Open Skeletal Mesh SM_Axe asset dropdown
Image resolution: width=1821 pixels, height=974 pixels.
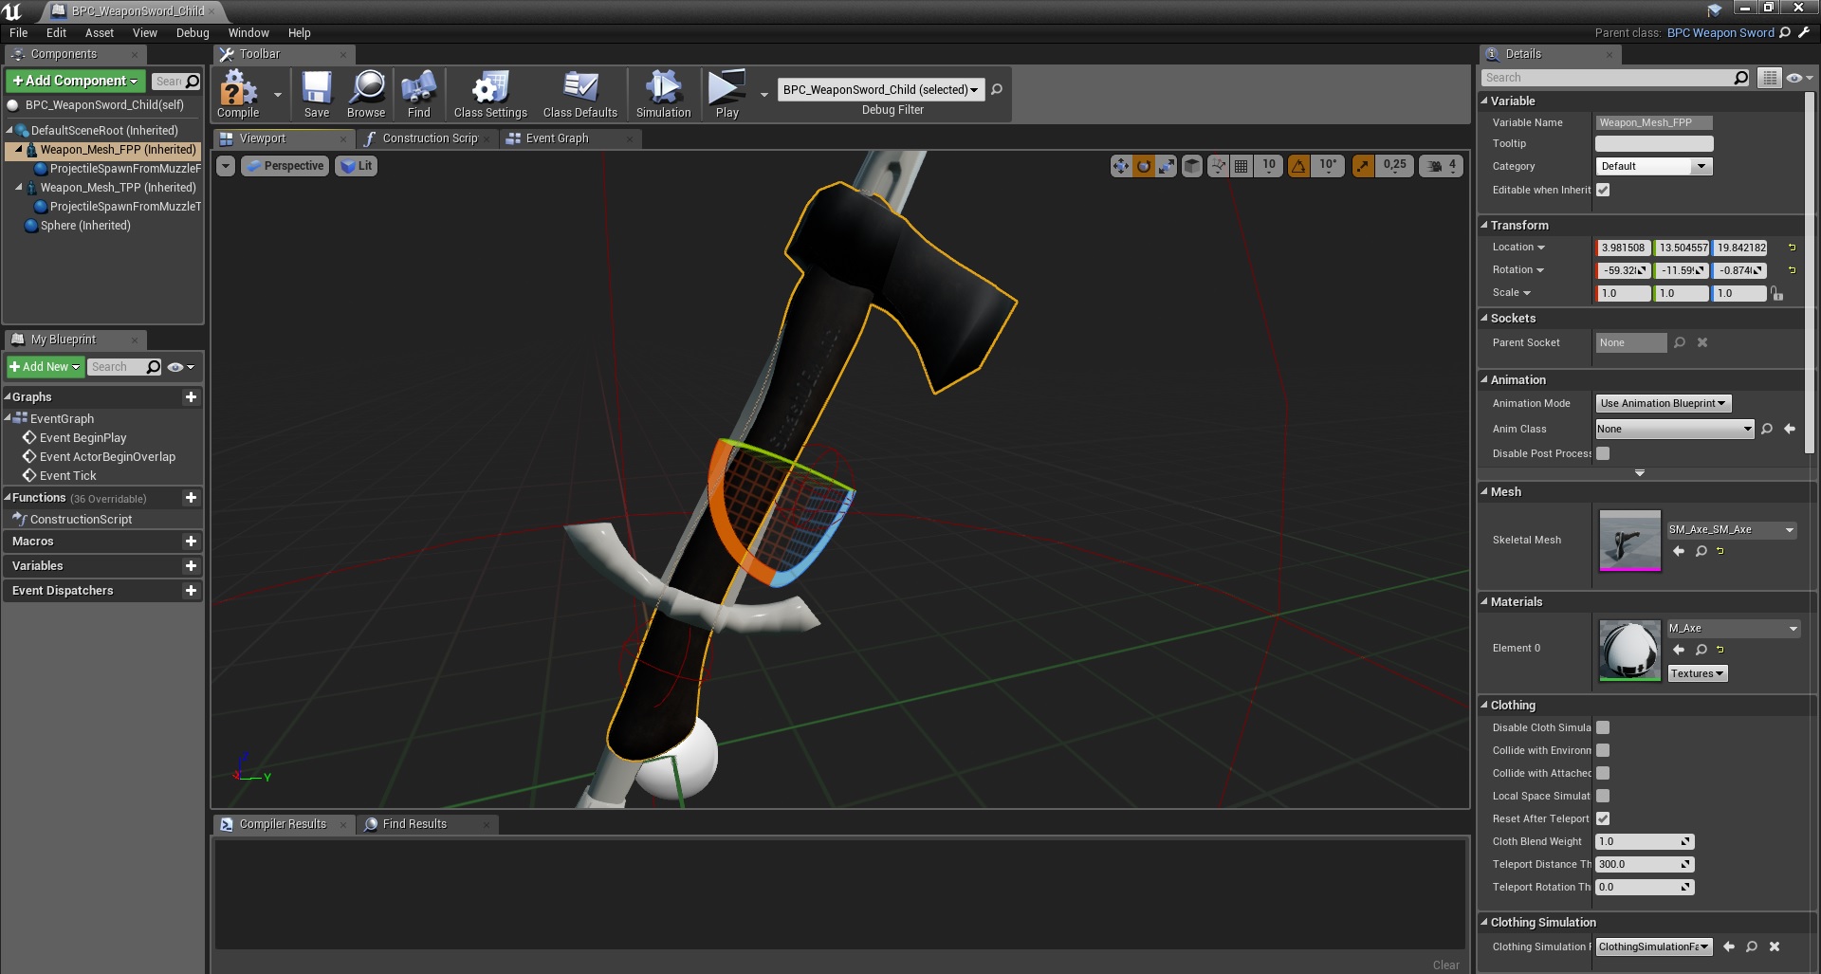(1731, 530)
